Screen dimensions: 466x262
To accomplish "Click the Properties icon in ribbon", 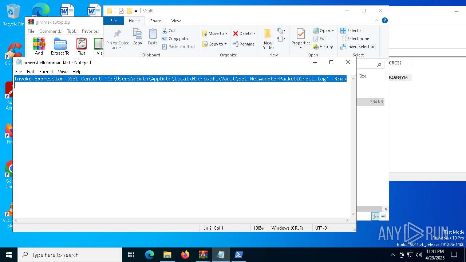I will pyautogui.click(x=301, y=34).
